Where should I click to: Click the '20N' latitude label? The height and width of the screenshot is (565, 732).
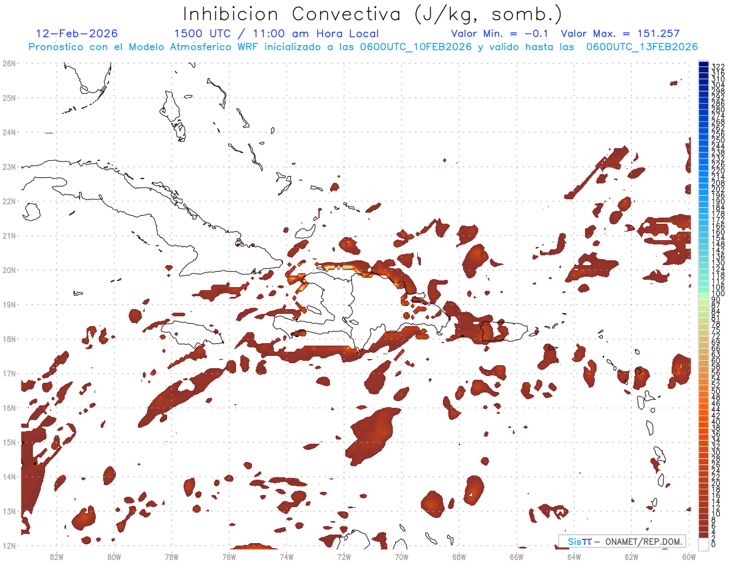coord(9,270)
